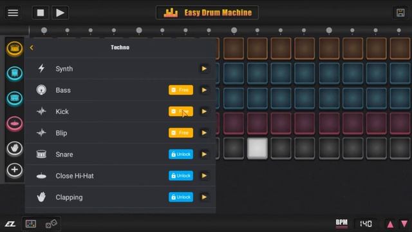The image size is (412, 232).
Task: Toggle the last pad in the orange row
Action: [400, 49]
